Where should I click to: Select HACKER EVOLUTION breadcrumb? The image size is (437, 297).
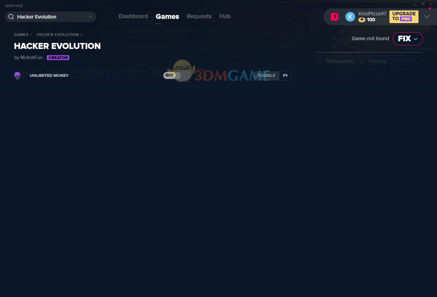tap(58, 35)
